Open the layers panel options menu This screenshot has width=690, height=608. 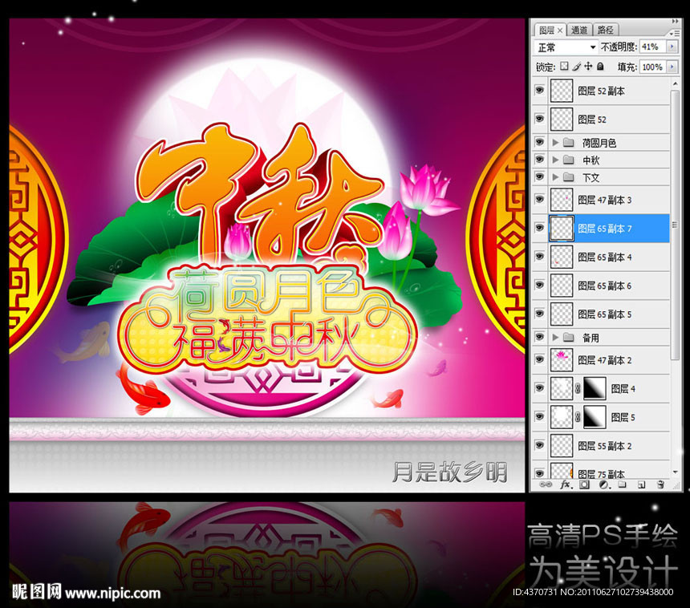[x=674, y=33]
